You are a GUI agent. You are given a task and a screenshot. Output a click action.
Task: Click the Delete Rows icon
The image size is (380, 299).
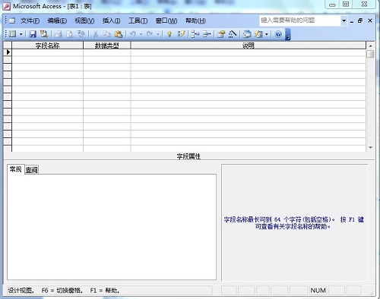[207, 34]
